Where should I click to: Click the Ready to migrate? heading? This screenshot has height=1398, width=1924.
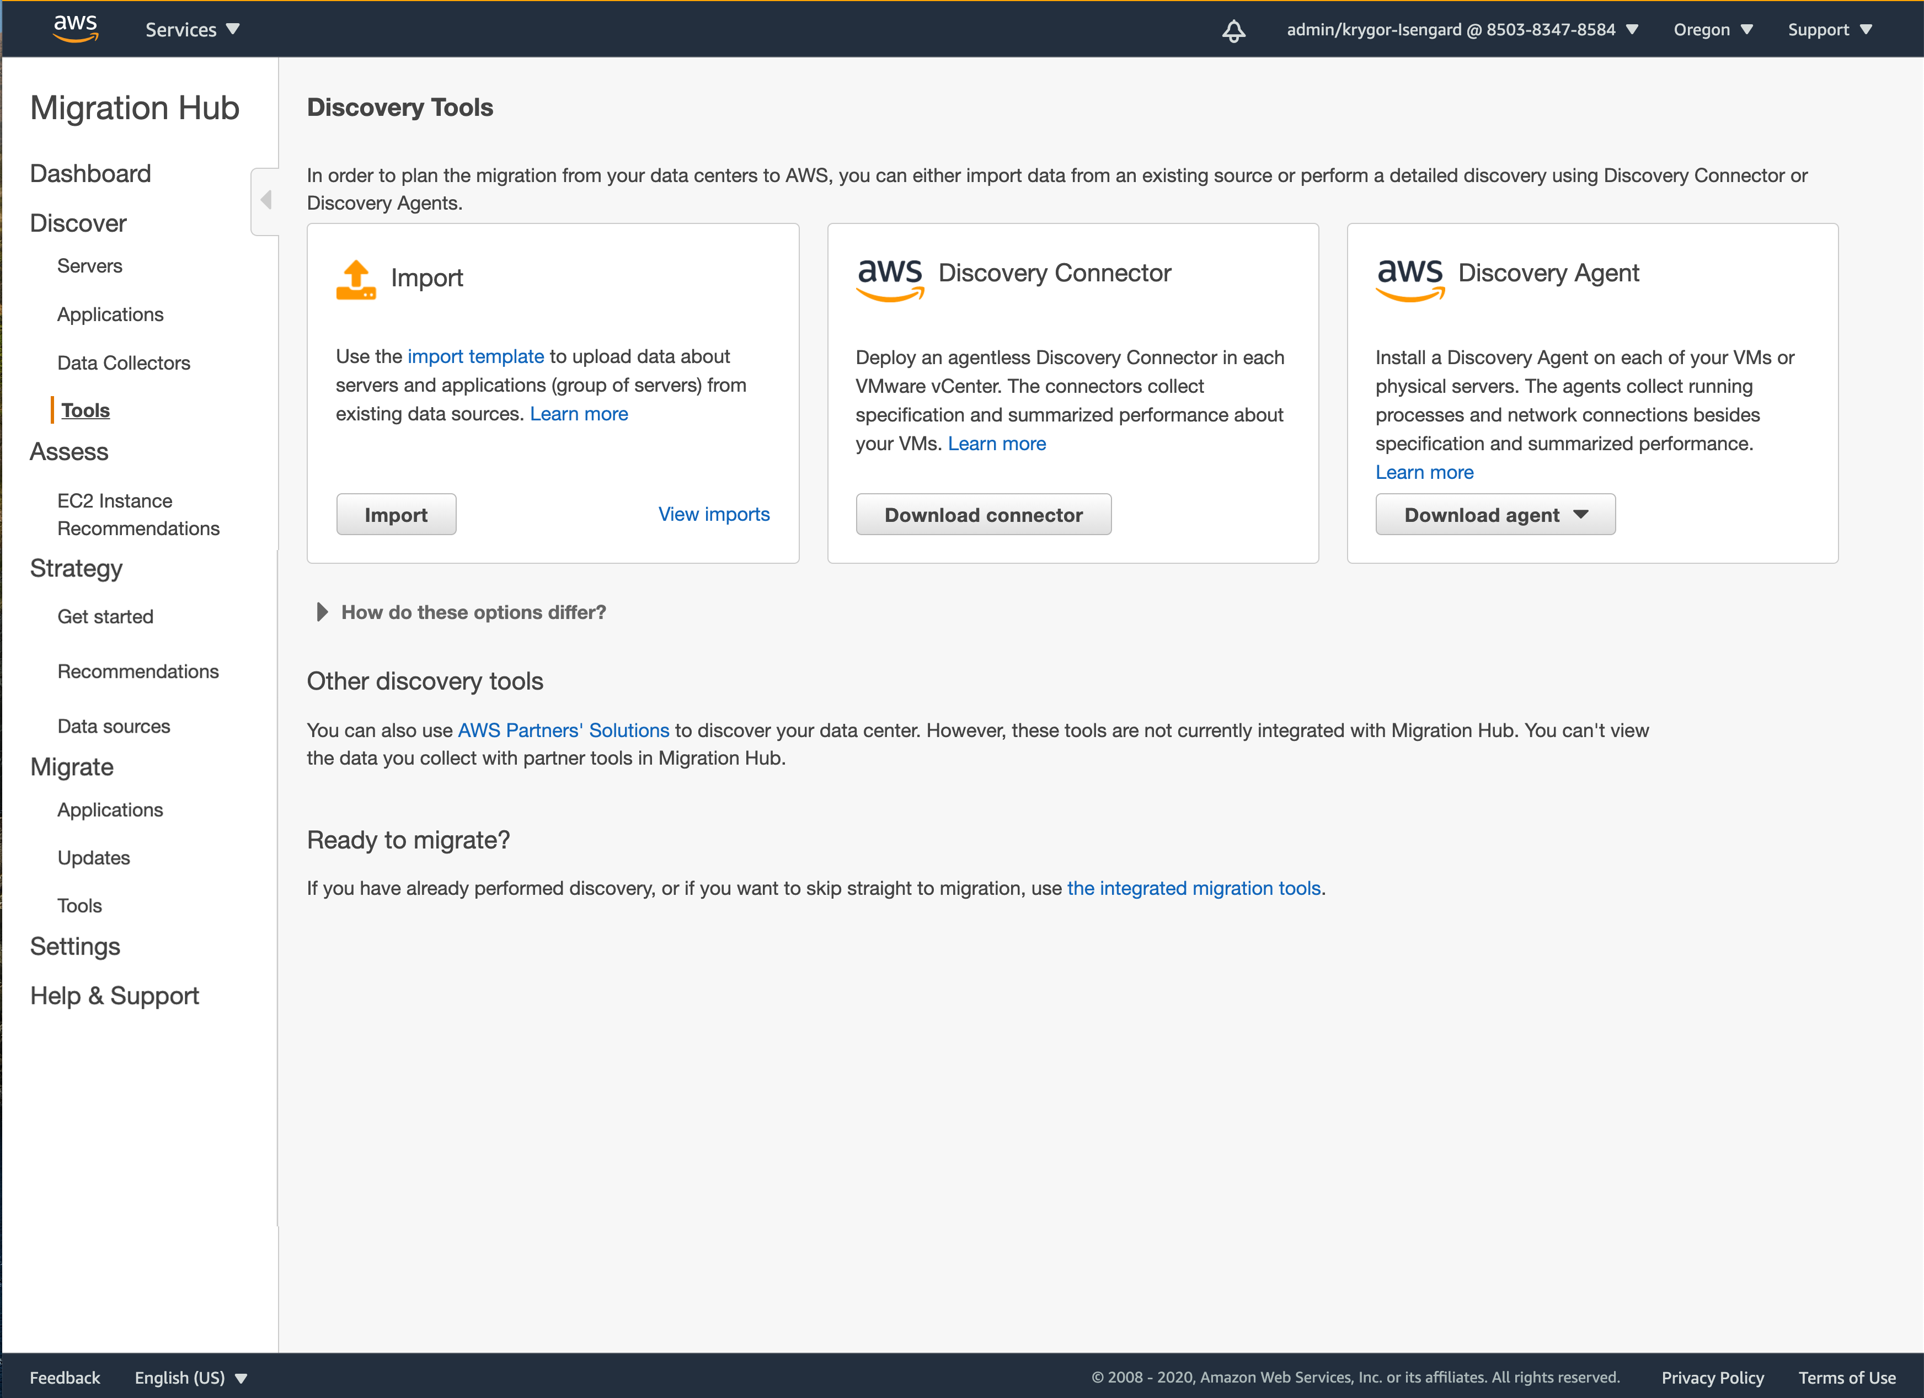[x=408, y=840]
